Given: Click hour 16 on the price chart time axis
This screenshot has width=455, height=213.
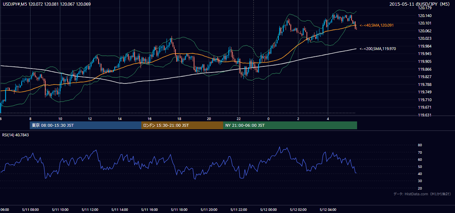Looking at the screenshot, I should [x=150, y=119].
